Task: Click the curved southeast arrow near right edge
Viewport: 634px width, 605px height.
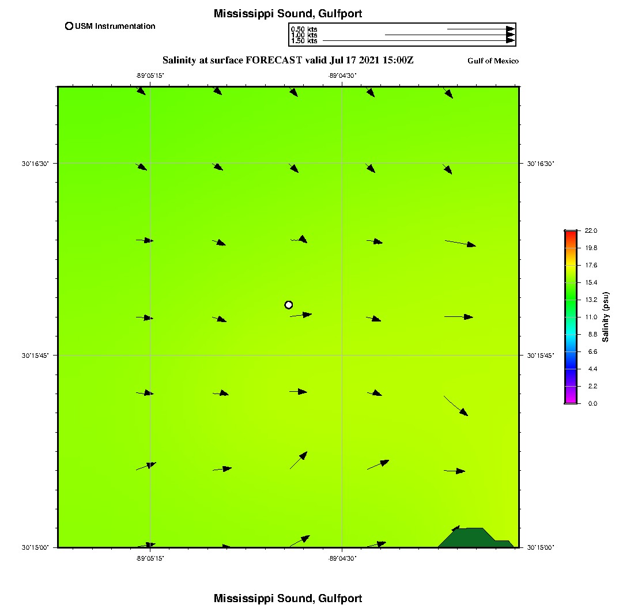Action: [x=456, y=405]
